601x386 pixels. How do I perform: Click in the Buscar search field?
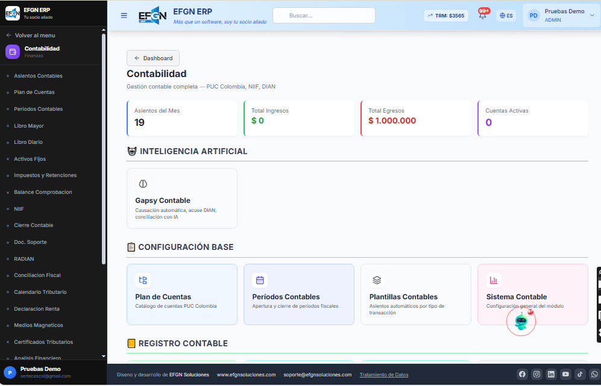click(x=324, y=15)
